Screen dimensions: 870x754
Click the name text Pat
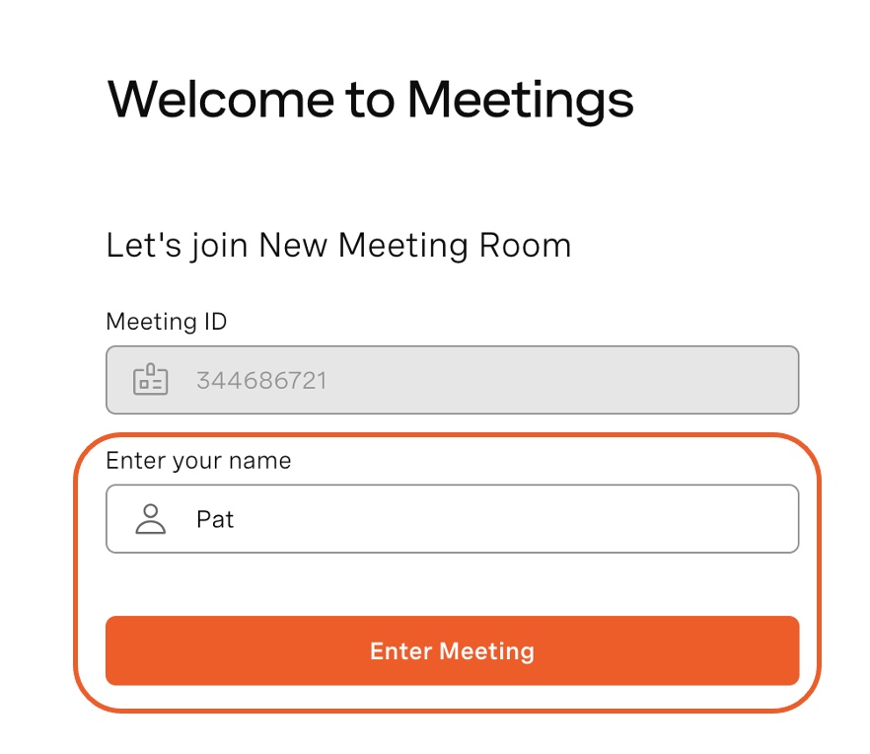[215, 520]
